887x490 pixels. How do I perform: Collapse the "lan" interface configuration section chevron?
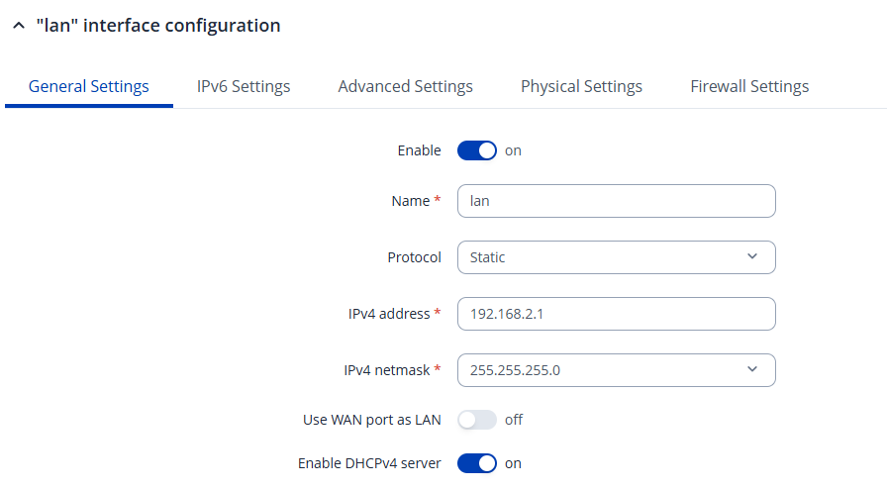click(x=18, y=27)
